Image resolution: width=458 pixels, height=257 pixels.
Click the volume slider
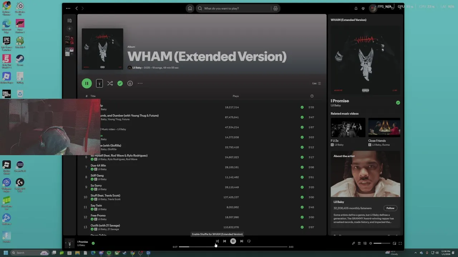382,243
